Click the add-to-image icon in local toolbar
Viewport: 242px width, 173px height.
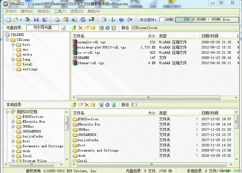coord(101,105)
